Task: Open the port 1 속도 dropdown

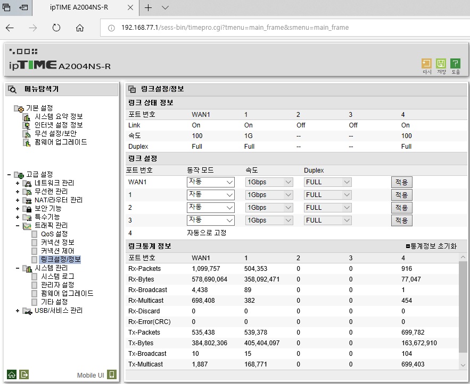Action: click(269, 195)
